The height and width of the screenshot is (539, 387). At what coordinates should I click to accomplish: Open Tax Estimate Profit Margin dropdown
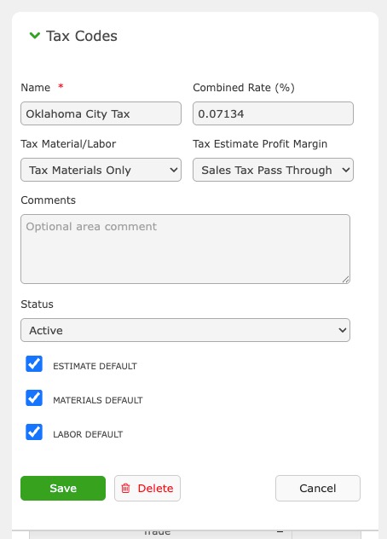(273, 170)
